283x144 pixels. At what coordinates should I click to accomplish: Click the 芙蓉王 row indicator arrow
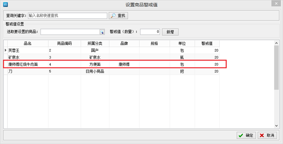click(6, 50)
